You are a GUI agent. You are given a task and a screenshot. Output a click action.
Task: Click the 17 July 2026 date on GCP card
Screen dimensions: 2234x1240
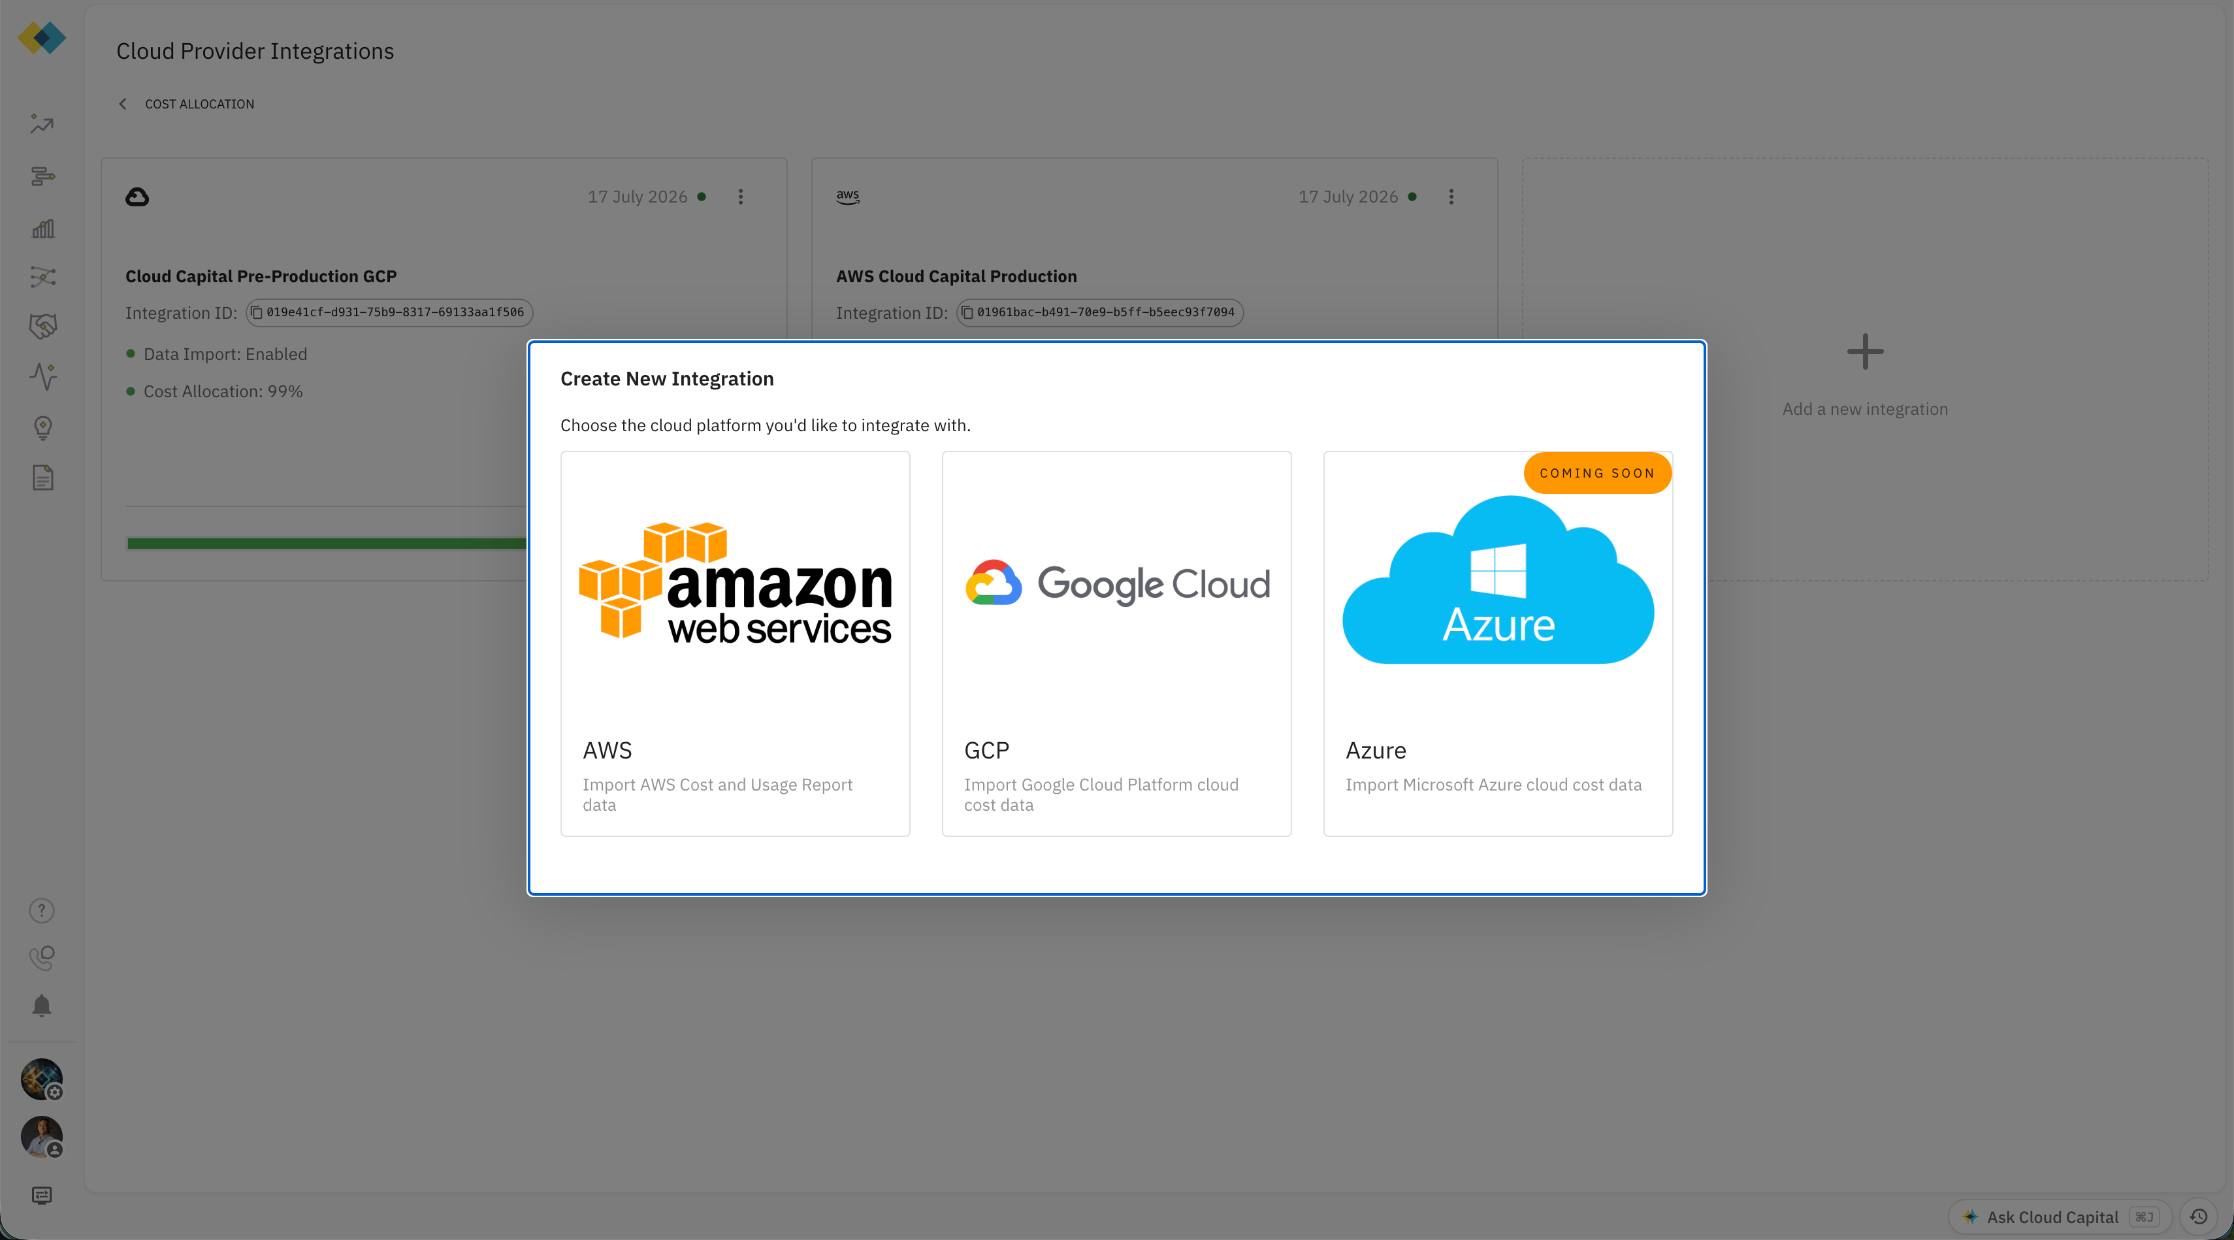638,197
